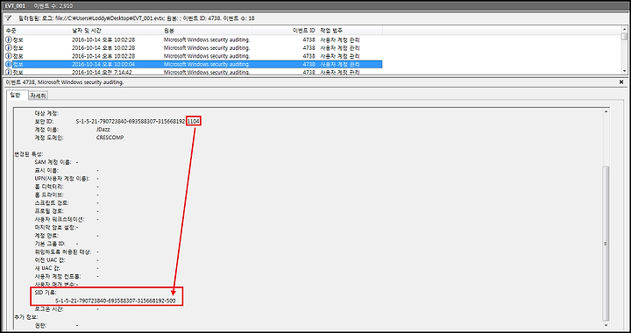The width and height of the screenshot is (631, 333).
Task: Sort by the 이벤트 ID column header
Action: [304, 31]
